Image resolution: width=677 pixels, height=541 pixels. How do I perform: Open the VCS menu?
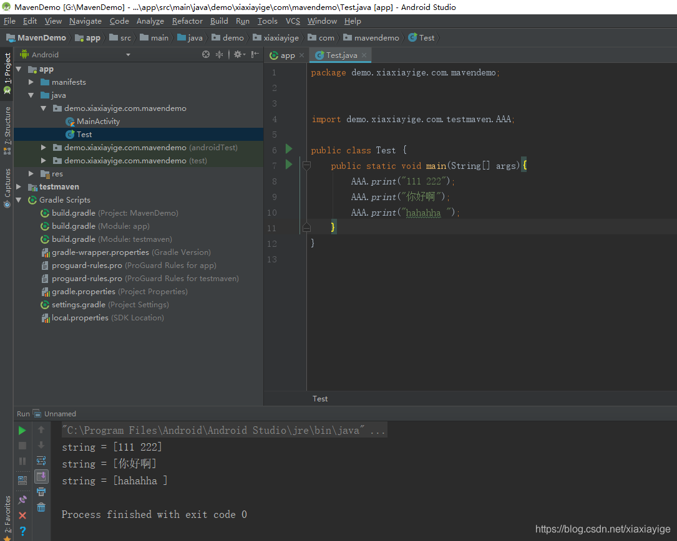click(293, 21)
